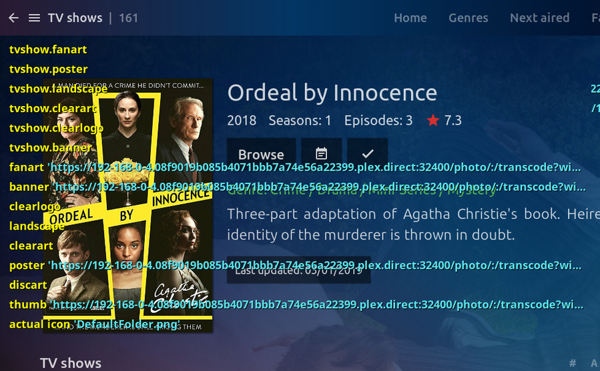Toggle watched status with the checkmark button
Screen dimensions: 600x371
367,153
